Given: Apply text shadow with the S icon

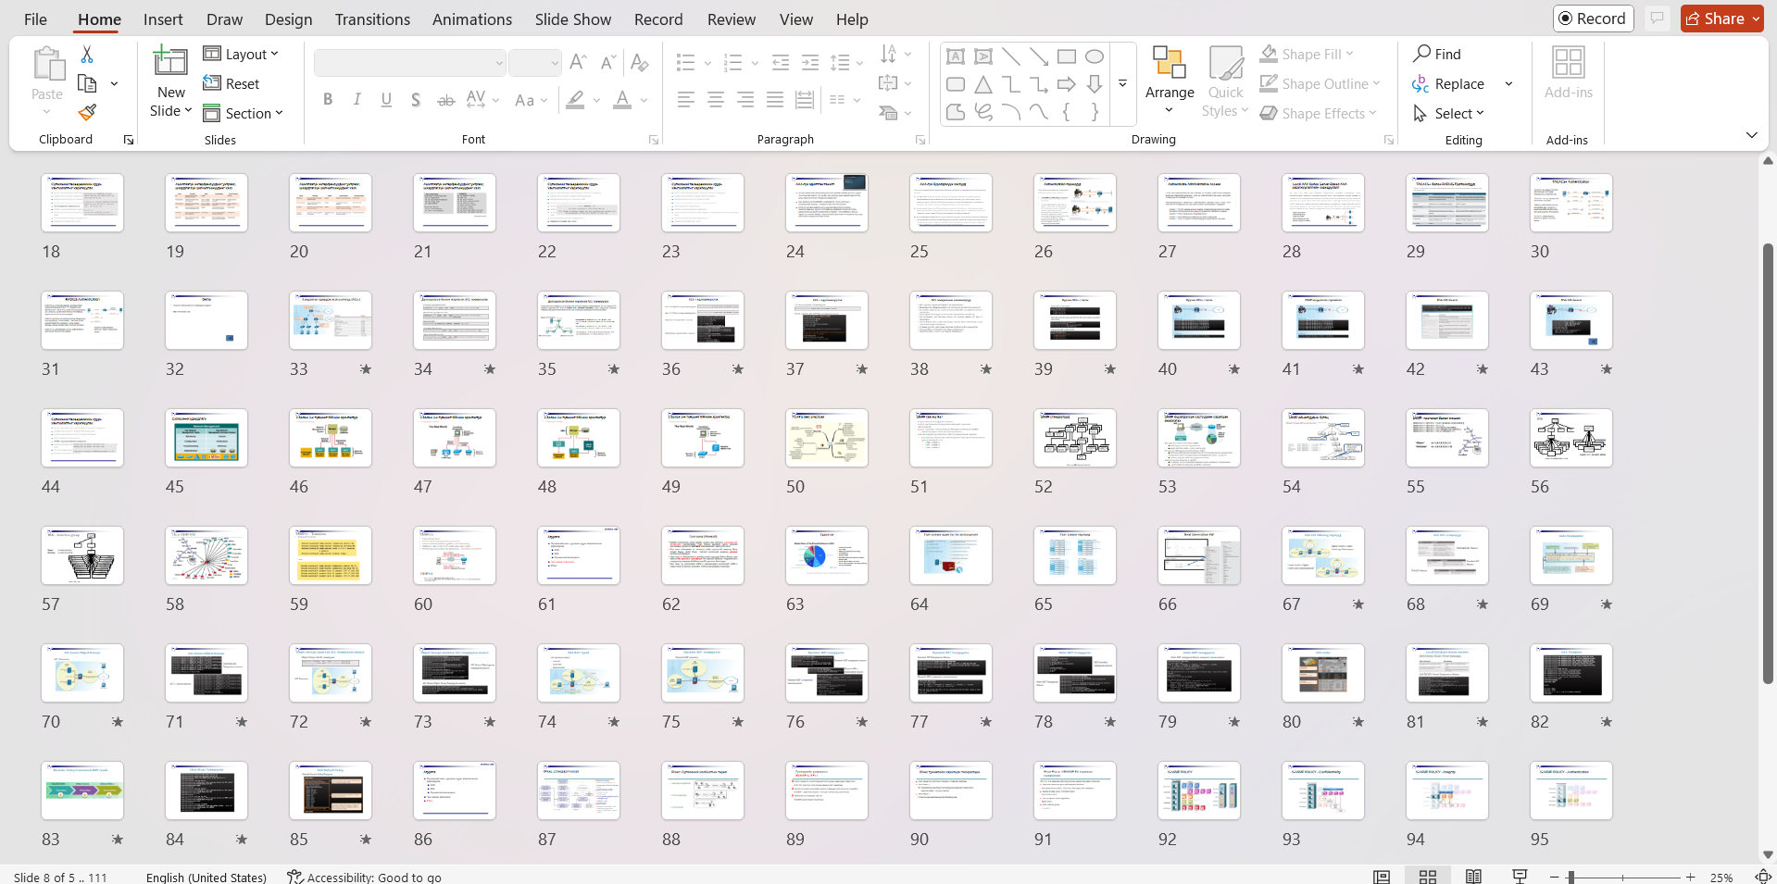Looking at the screenshot, I should point(416,100).
